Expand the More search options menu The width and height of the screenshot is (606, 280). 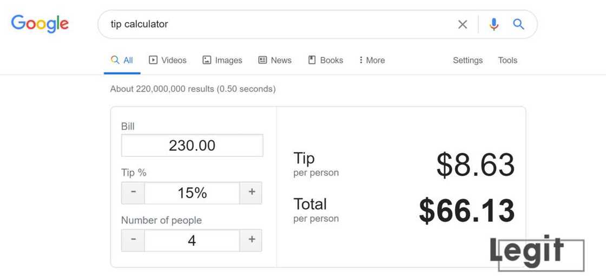coord(372,60)
